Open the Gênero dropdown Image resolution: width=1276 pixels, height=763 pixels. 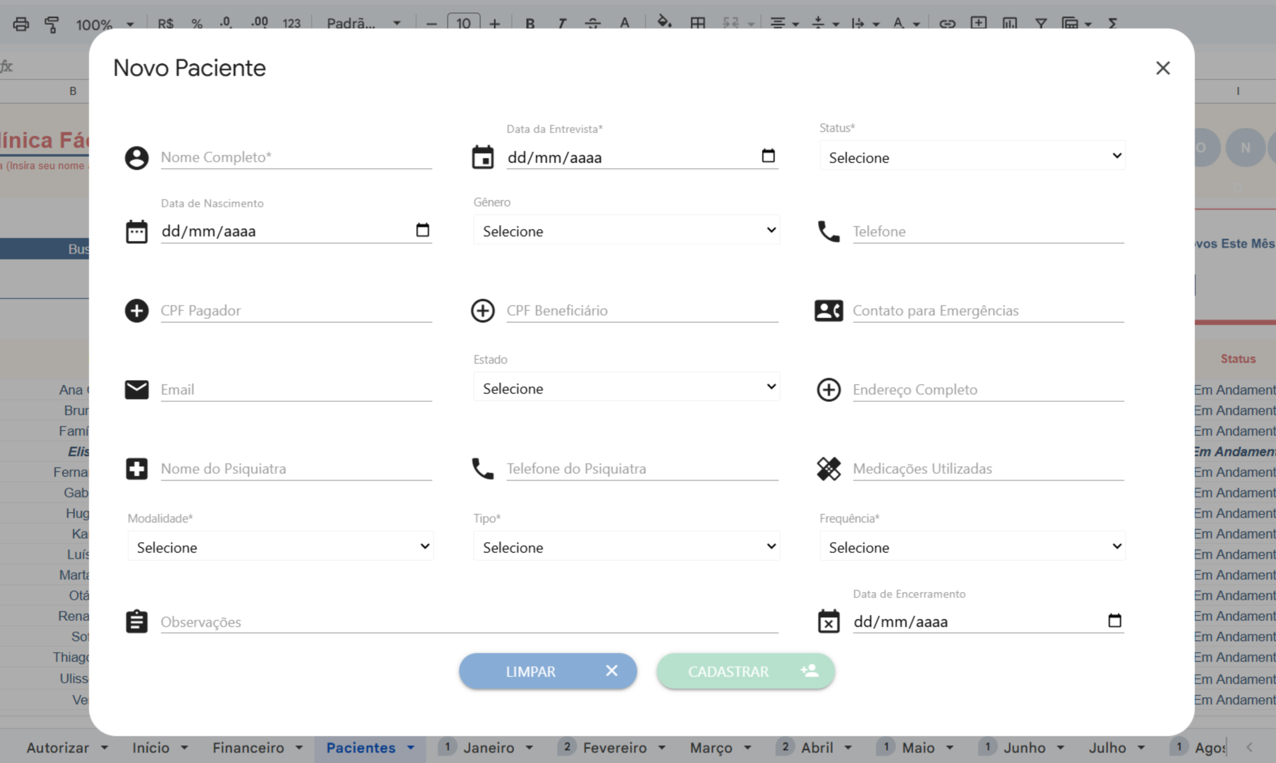(626, 230)
